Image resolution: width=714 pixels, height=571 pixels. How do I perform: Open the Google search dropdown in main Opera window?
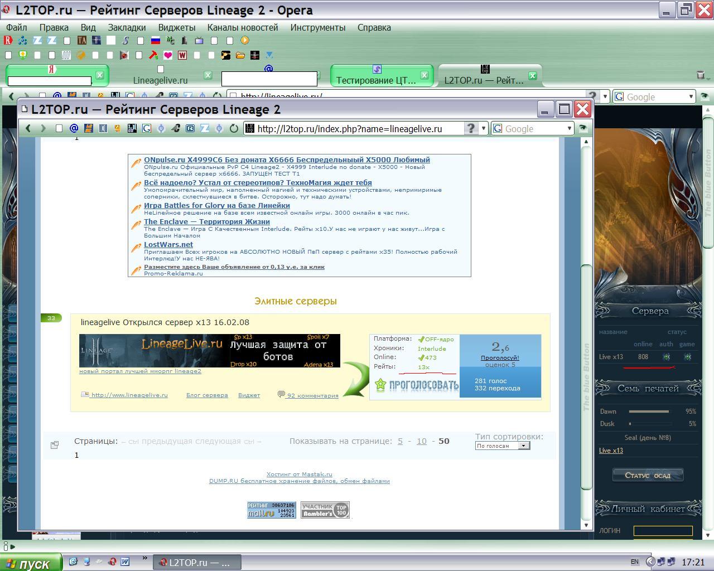(x=691, y=96)
